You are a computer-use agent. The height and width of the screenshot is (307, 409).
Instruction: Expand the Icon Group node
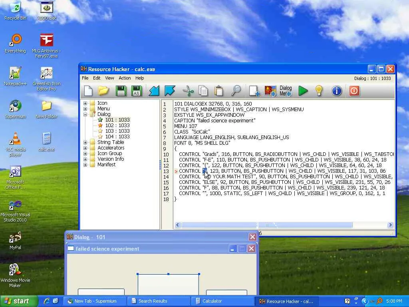click(85, 154)
